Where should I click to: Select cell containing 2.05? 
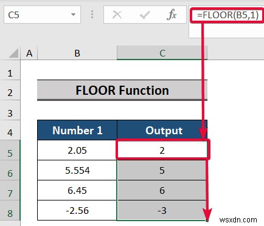77,150
